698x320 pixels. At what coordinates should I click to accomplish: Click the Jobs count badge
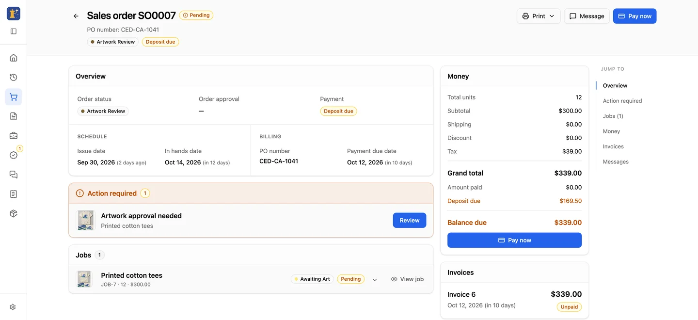[99, 255]
